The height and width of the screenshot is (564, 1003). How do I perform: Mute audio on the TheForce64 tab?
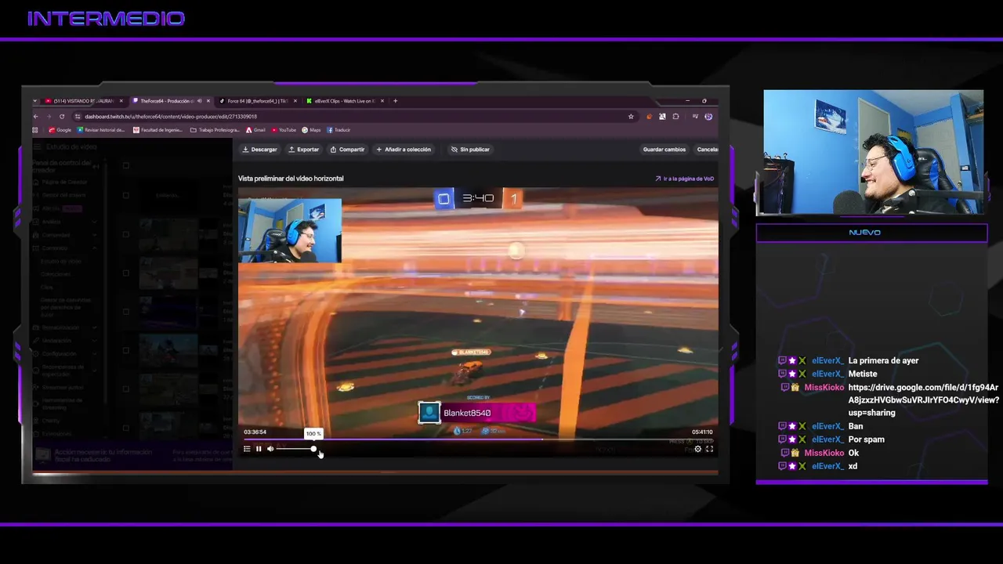coord(199,101)
